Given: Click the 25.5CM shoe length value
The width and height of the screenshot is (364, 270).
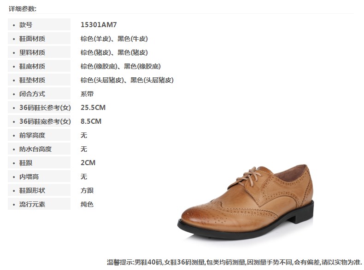Looking at the screenshot, I should 93,108.
